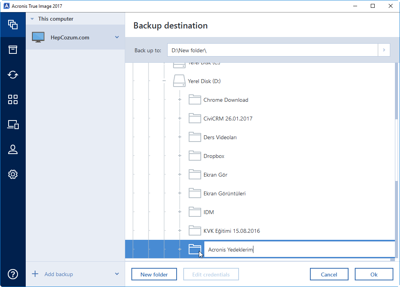Click the New folder button

(x=154, y=274)
